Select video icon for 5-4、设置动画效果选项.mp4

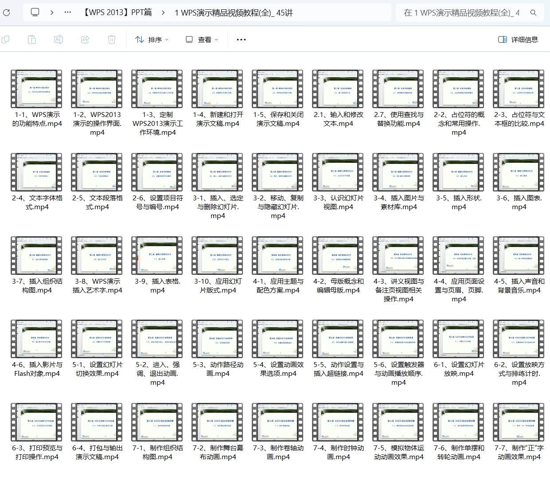278,339
